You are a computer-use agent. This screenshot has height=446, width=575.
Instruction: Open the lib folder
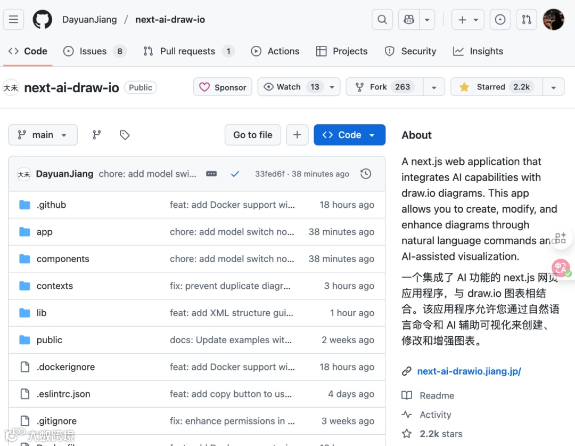tap(42, 313)
